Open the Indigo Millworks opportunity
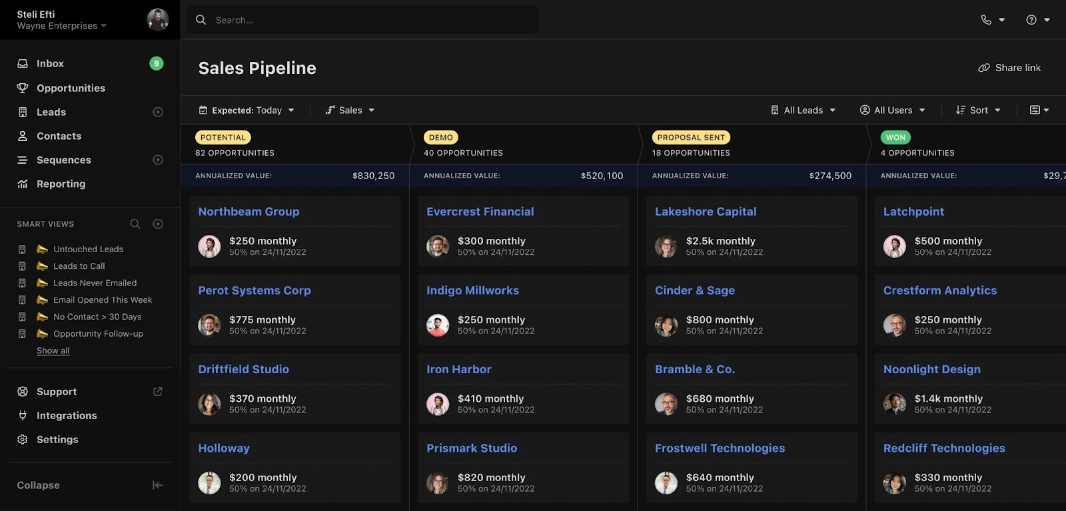 pos(472,291)
